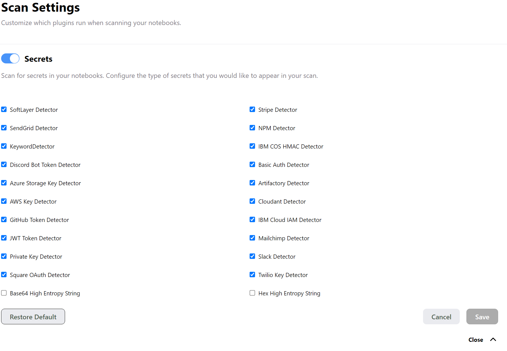Uncheck Square OAuth Detector checkbox

tap(4, 275)
